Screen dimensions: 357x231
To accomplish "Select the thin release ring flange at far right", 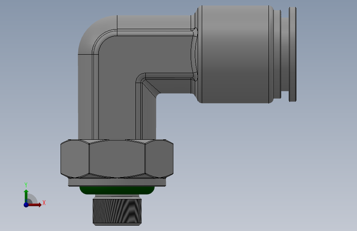I will click(x=293, y=54).
